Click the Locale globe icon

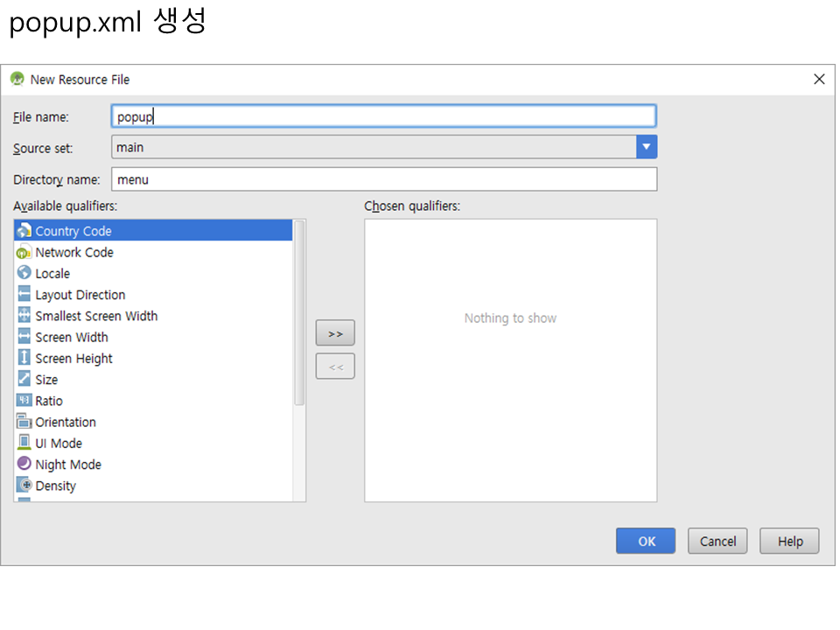(24, 273)
